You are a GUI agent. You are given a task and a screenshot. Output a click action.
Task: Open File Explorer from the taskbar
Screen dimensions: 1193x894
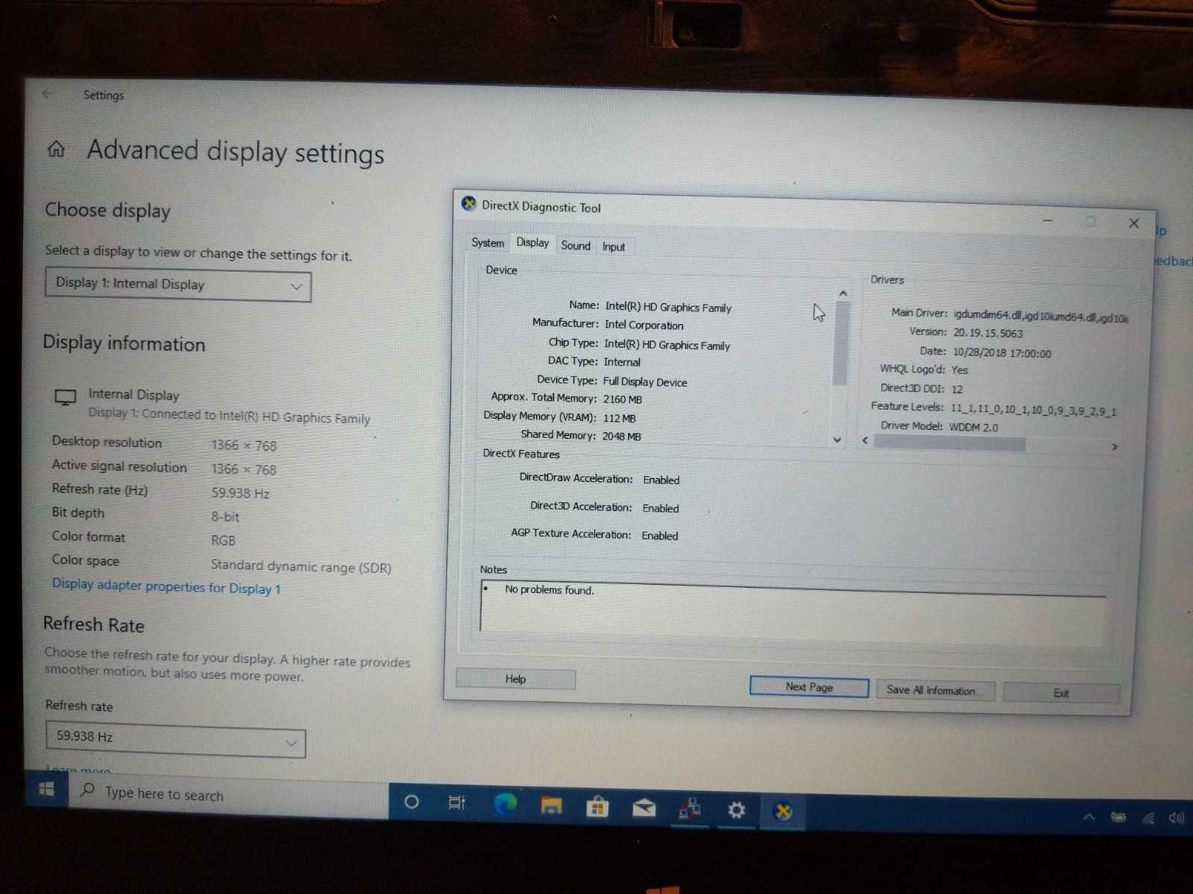click(x=551, y=805)
